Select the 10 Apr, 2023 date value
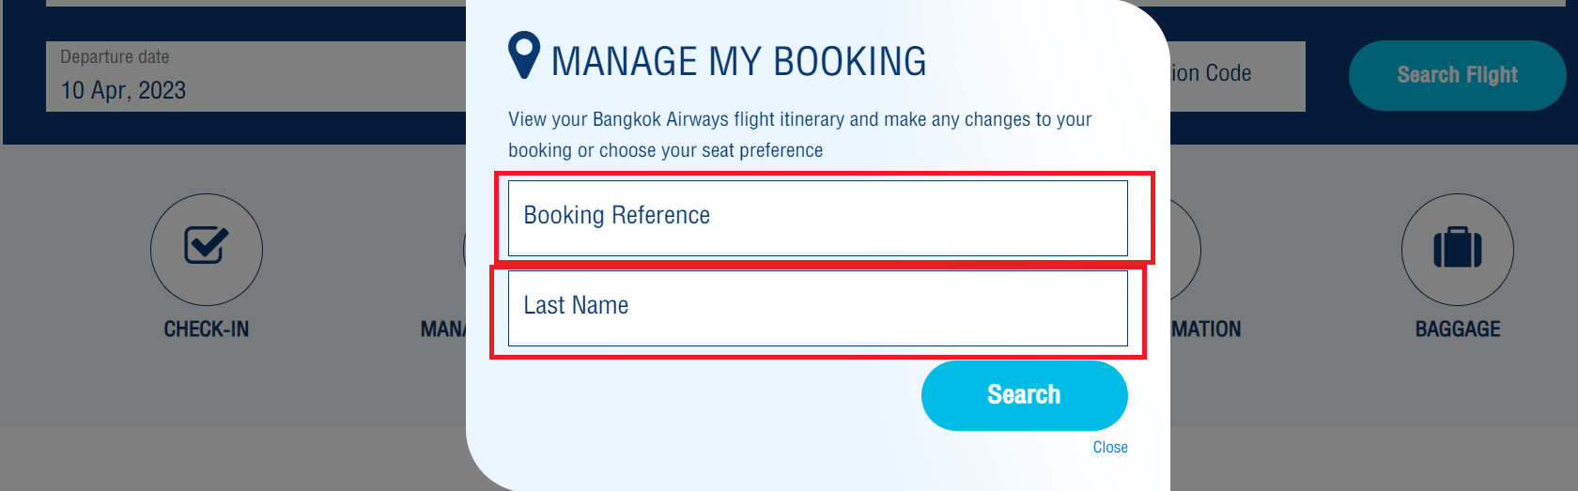Image resolution: width=1578 pixels, height=491 pixels. click(123, 90)
